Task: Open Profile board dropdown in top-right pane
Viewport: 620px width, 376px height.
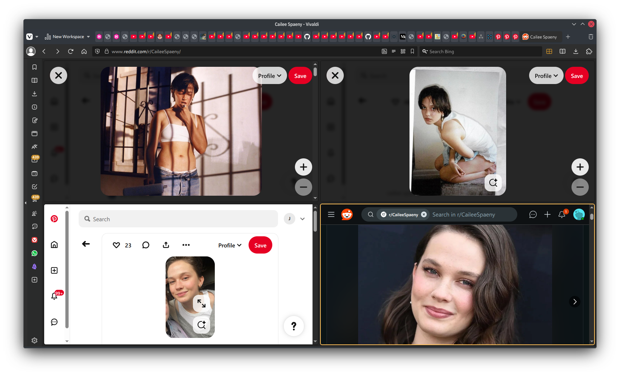Action: coord(546,76)
